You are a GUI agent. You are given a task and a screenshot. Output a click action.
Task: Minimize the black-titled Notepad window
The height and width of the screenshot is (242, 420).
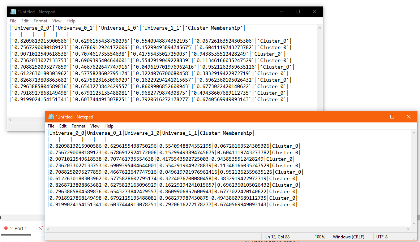pyautogui.click(x=282, y=12)
